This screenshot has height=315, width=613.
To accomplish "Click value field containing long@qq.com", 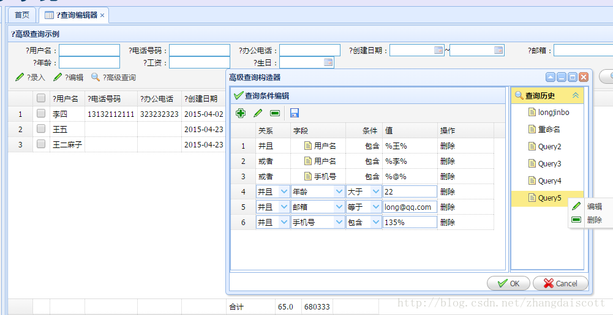I will click(x=410, y=207).
